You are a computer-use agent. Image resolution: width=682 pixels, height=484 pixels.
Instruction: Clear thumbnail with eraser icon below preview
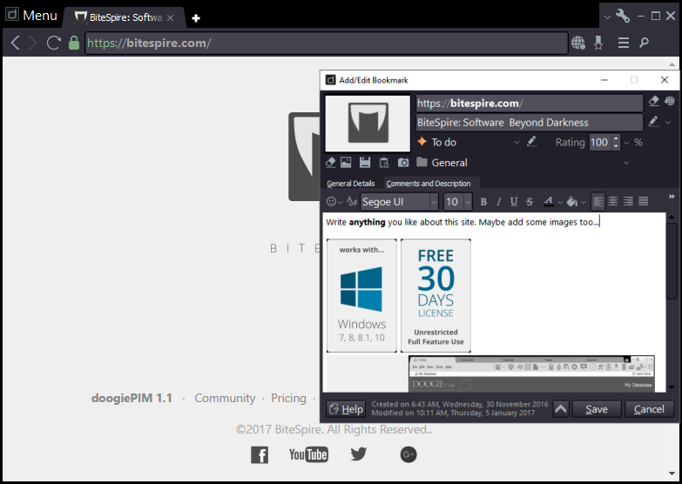point(331,163)
